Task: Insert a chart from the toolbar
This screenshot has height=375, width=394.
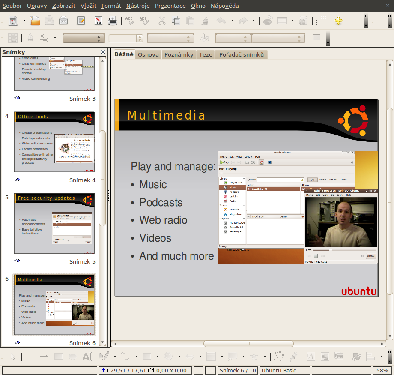Action: click(x=268, y=21)
